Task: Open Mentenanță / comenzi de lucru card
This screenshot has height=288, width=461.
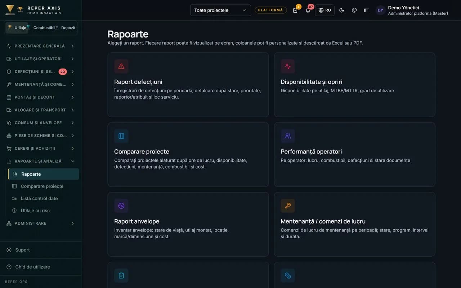Action: [x=354, y=224]
